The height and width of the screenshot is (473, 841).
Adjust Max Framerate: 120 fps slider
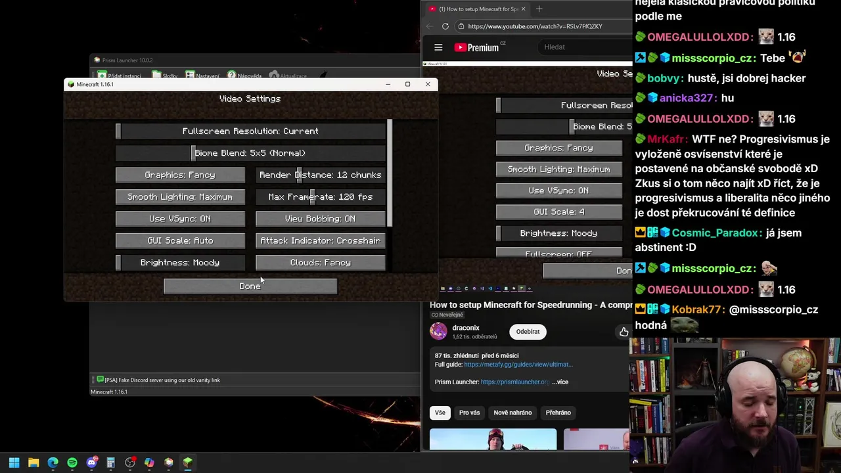click(x=320, y=197)
